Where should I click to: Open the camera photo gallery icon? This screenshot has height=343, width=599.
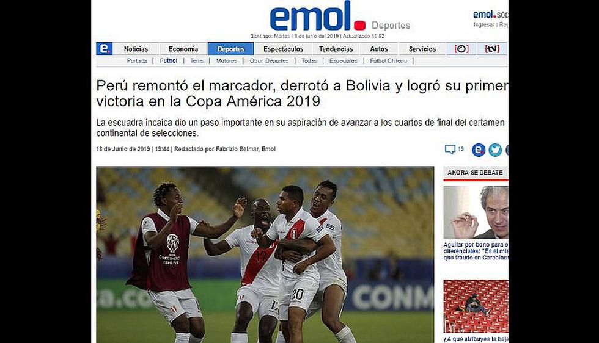pyautogui.click(x=461, y=49)
